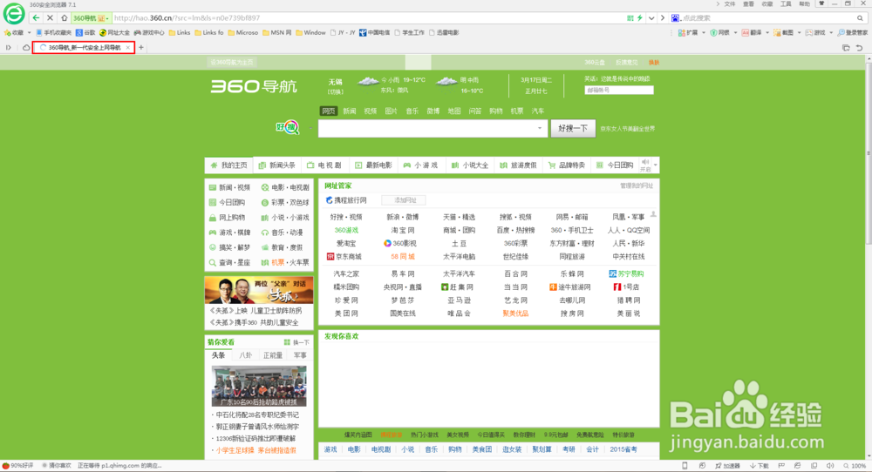Open the 京东商城 link

click(344, 257)
